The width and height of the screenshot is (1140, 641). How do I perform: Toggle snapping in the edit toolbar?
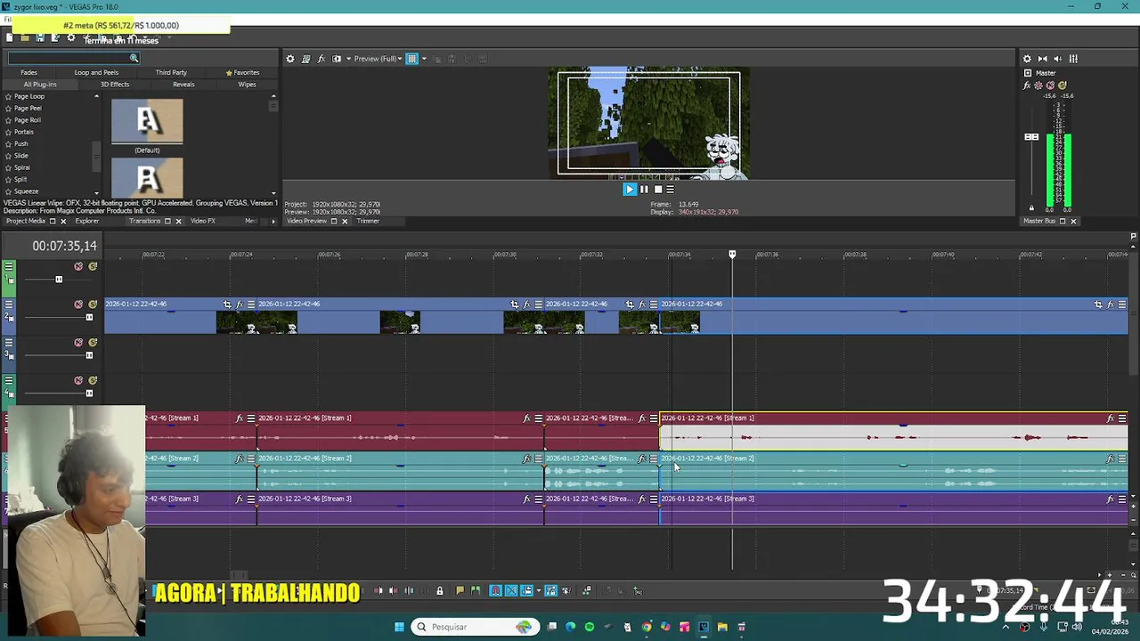pos(495,590)
